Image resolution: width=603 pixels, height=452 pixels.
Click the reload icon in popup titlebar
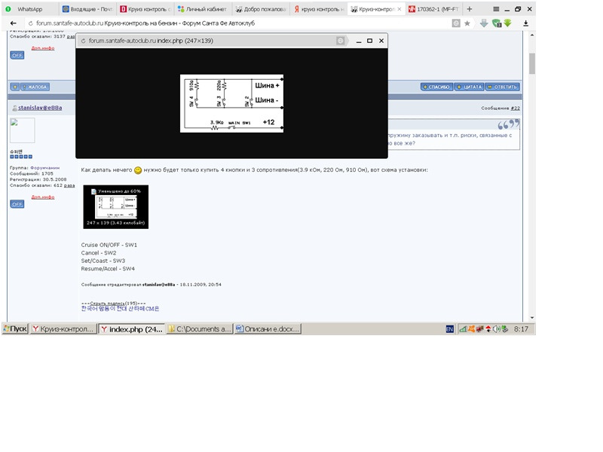pyautogui.click(x=83, y=41)
